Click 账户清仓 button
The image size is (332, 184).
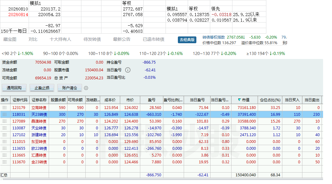[70, 88]
